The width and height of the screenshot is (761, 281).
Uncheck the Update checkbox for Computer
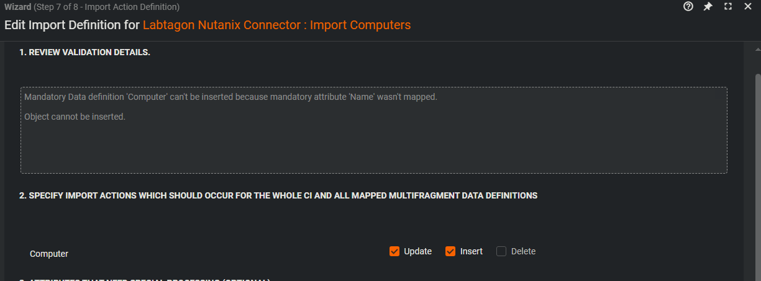tap(394, 251)
